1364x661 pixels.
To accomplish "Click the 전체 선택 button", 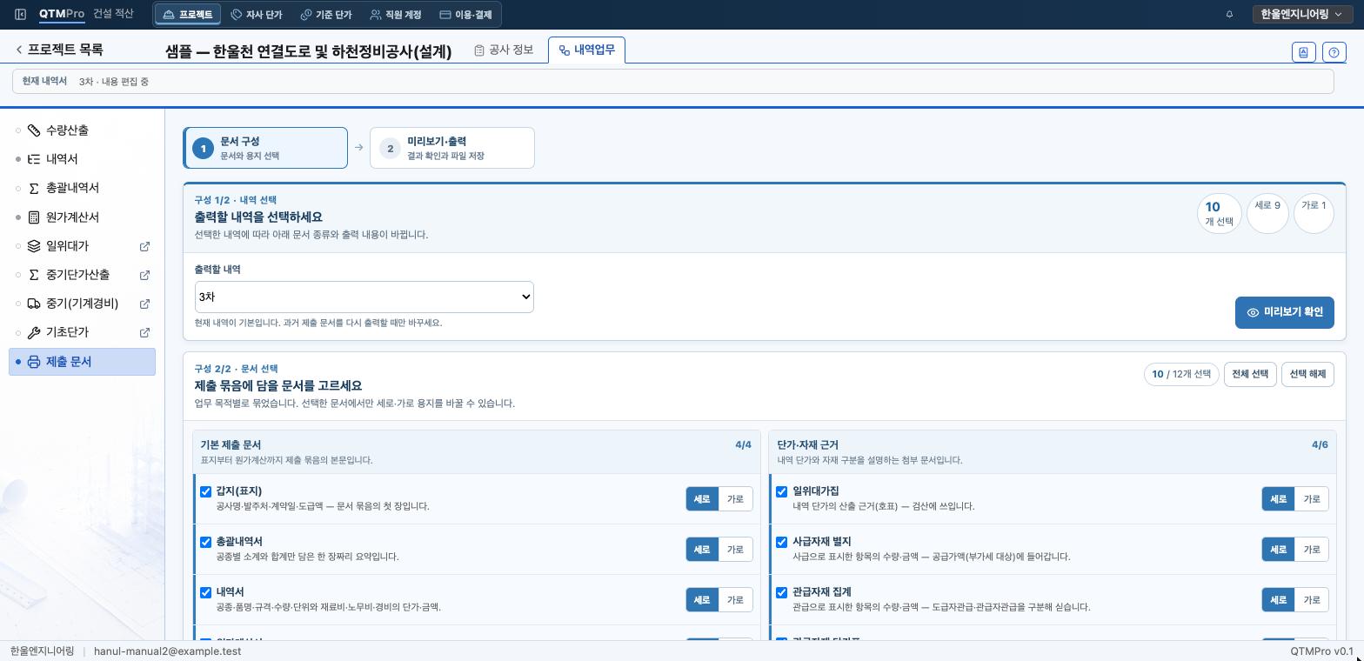I will click(x=1250, y=374).
